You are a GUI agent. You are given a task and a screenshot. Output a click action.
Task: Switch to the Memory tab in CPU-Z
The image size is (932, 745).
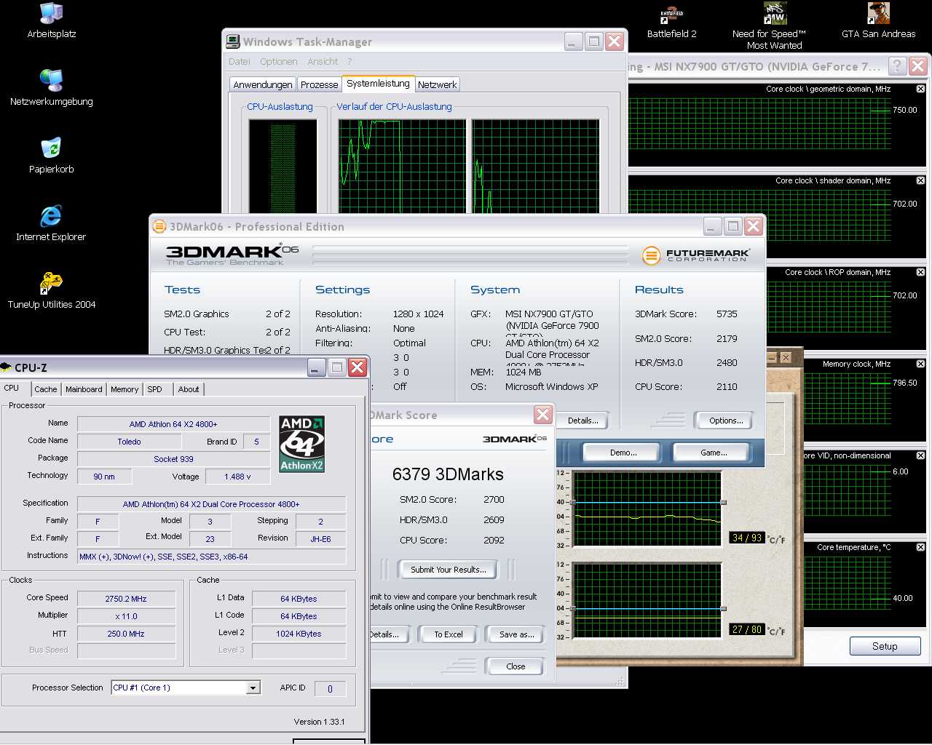tap(125, 389)
